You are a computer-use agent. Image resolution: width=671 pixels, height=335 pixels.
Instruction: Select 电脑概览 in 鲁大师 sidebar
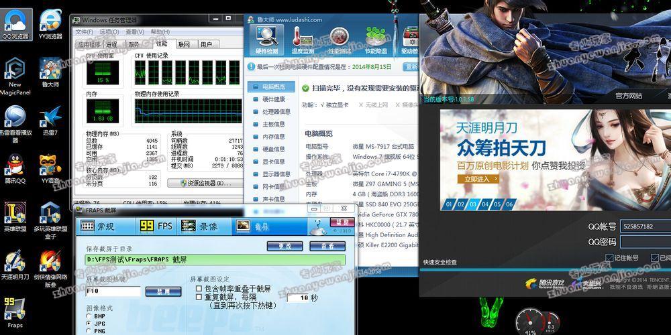click(271, 86)
